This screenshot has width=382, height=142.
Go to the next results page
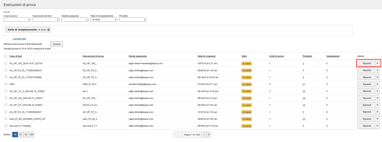pos(204,134)
